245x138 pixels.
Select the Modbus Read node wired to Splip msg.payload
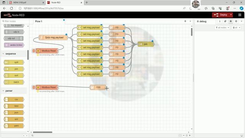[47, 51]
